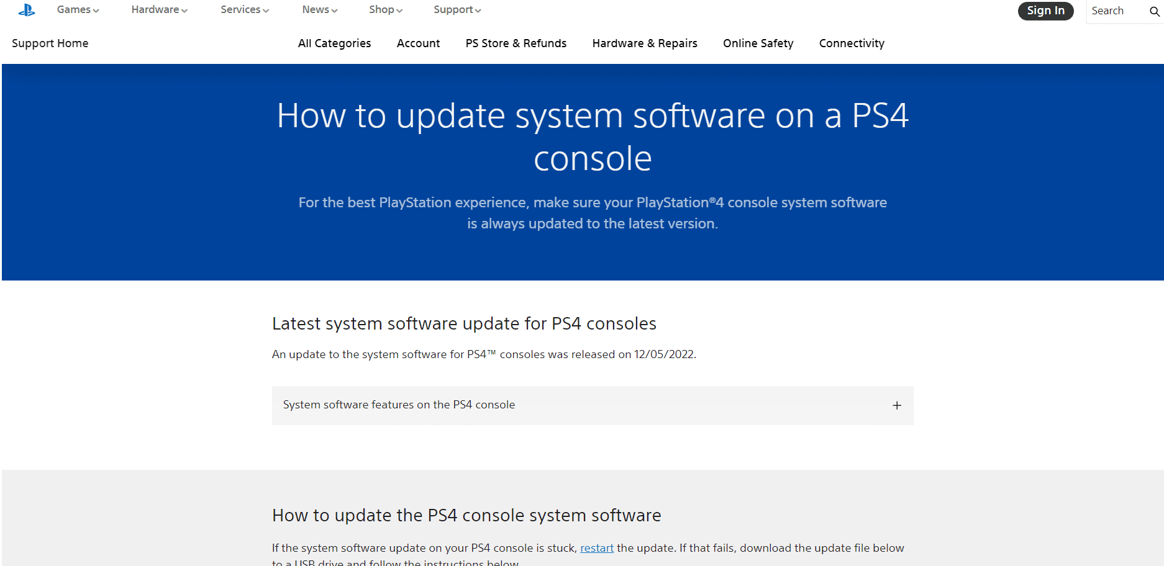
Task: Open the restart update link
Action: click(596, 548)
